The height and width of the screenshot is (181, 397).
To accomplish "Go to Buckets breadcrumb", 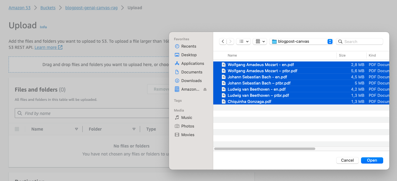I will point(48,8).
